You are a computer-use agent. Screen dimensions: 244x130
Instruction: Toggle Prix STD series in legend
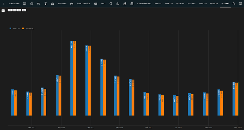(14, 29)
